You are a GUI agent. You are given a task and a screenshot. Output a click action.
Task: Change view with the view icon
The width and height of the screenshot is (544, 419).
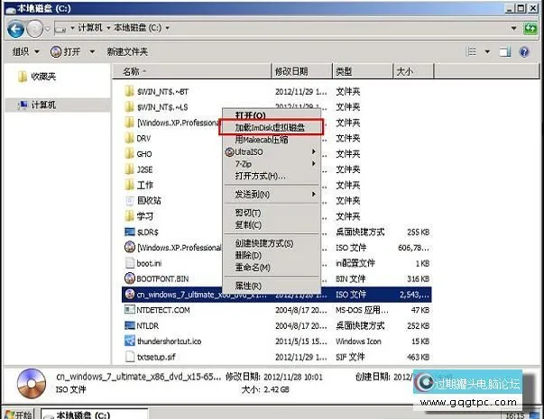(x=471, y=52)
